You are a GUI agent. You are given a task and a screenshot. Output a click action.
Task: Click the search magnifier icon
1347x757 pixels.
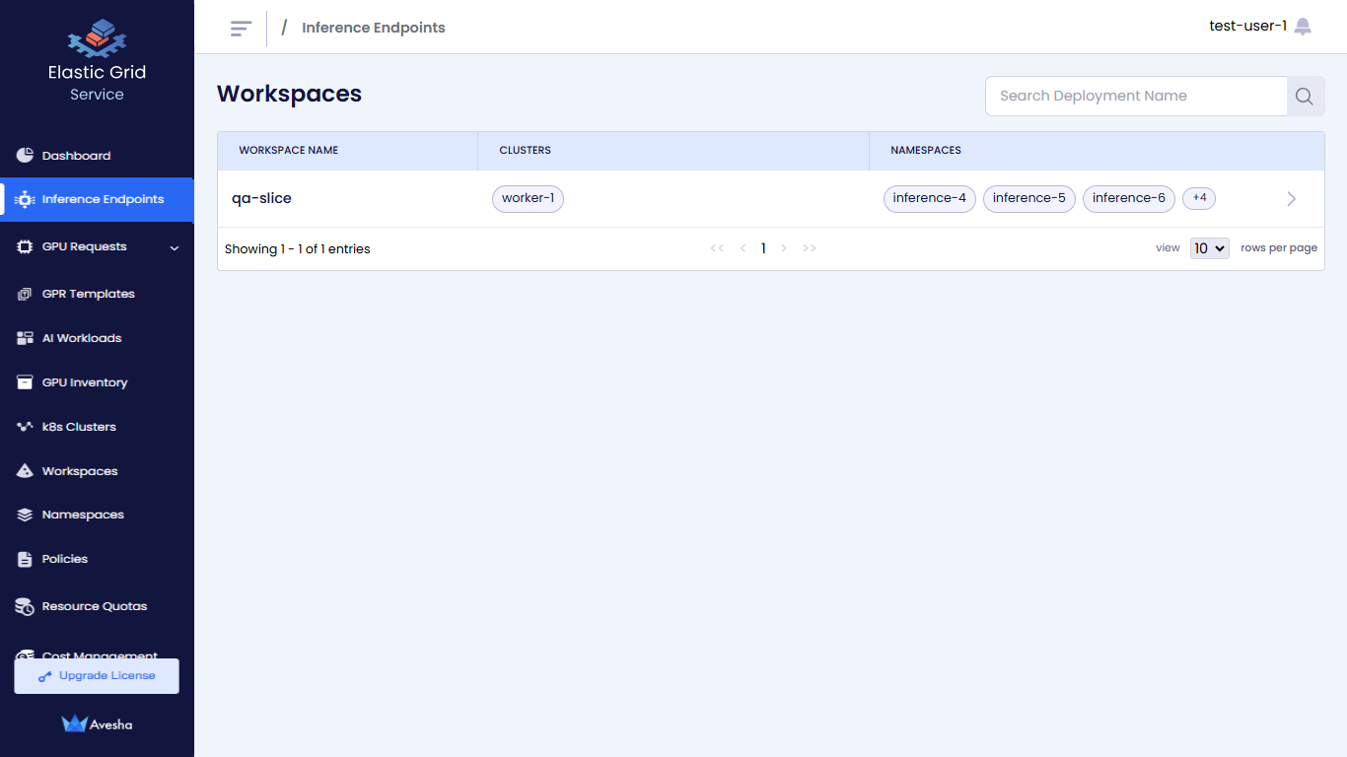tap(1304, 96)
